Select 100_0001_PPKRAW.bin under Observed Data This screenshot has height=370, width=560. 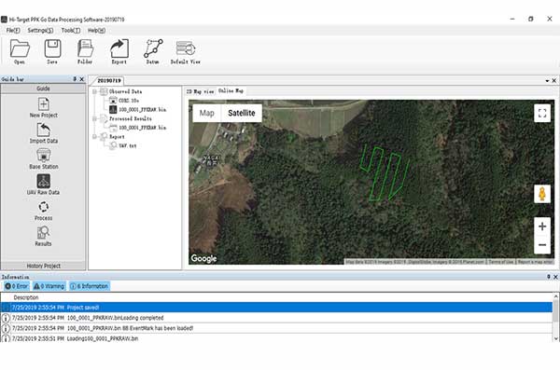pos(138,110)
